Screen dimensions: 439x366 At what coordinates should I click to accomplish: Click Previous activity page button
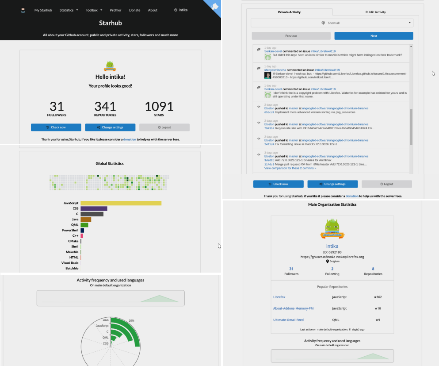(x=291, y=36)
